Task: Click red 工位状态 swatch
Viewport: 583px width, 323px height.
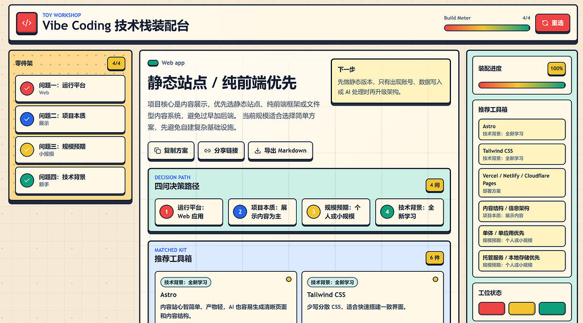Action: coord(491,309)
